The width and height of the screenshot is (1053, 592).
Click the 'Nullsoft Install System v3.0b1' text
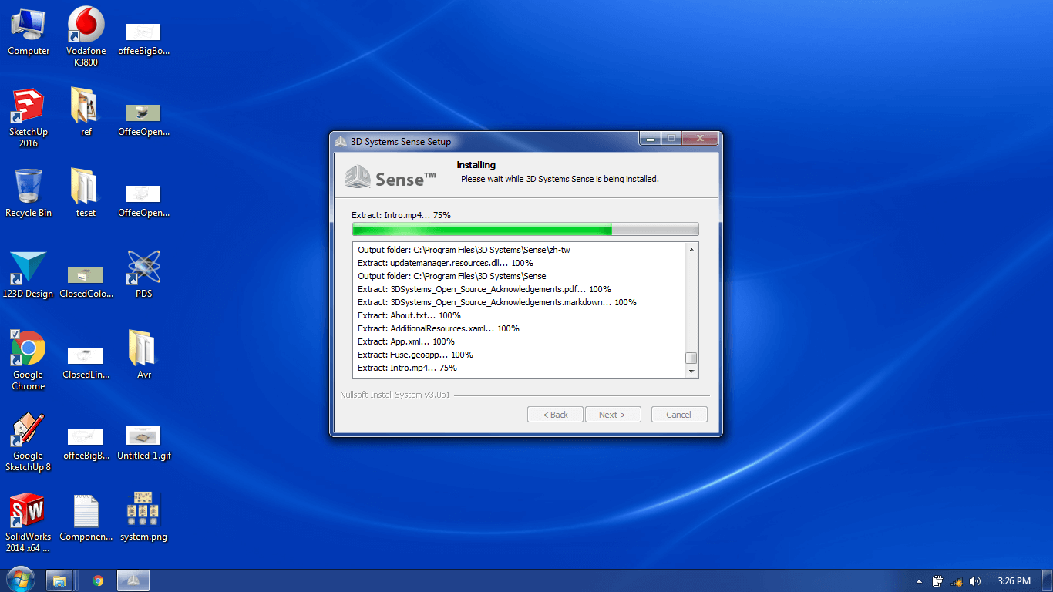click(395, 395)
